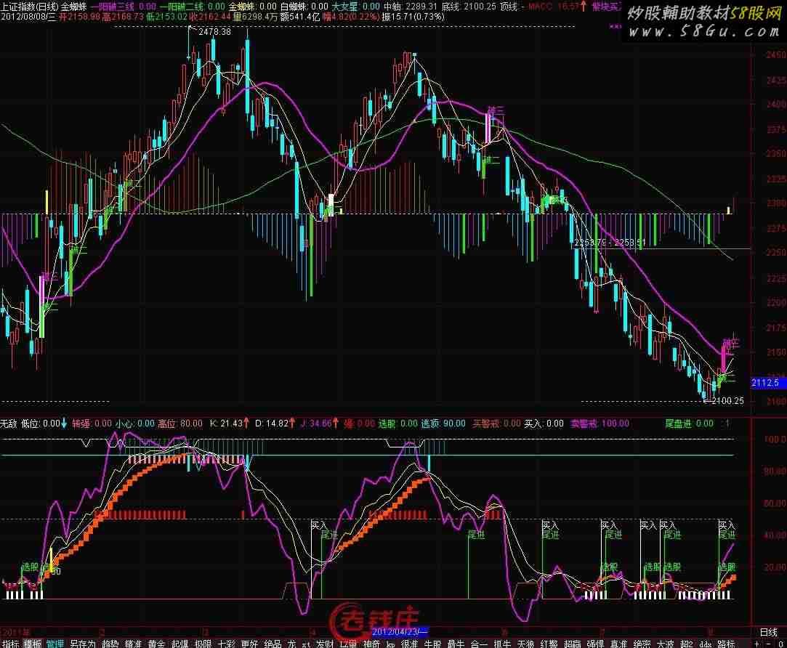Click the 额541.4亿 turnover value
This screenshot has width=787, height=648.
click(x=300, y=17)
